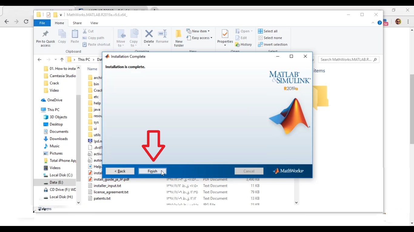This screenshot has width=414, height=232.
Task: Click the History icon in the ribbon
Action: point(244,44)
